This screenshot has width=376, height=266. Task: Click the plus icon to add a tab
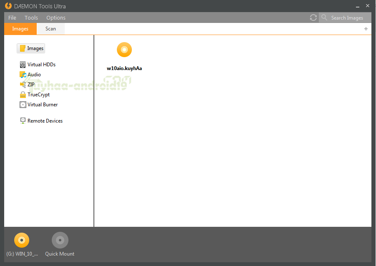[x=366, y=29]
